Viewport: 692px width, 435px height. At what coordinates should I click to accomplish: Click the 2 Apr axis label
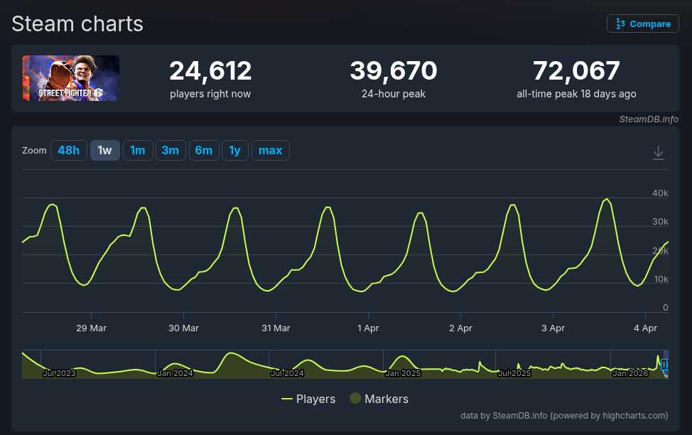pos(461,328)
